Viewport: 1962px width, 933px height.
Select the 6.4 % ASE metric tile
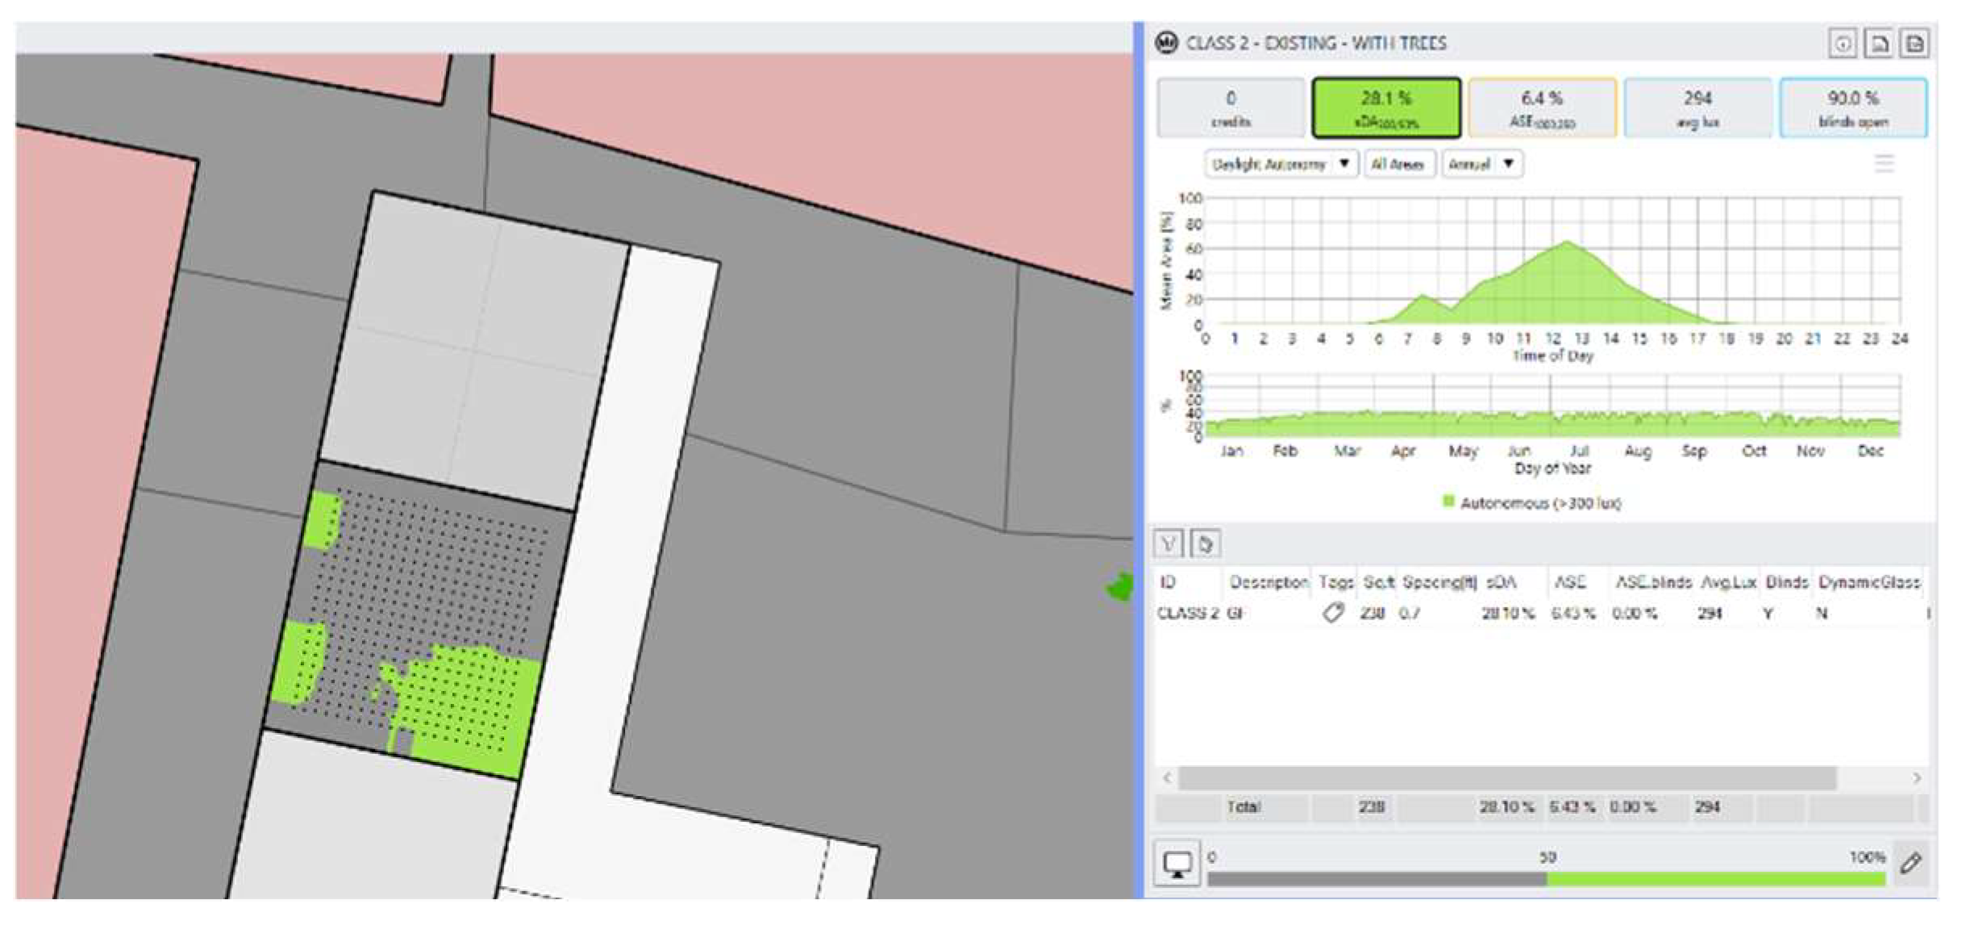click(1542, 107)
